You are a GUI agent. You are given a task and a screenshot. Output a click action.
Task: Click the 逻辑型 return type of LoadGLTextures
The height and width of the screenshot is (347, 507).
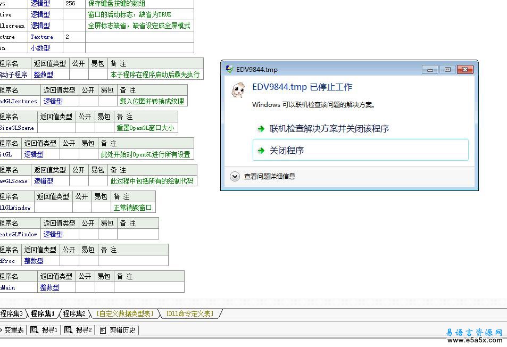pos(53,101)
